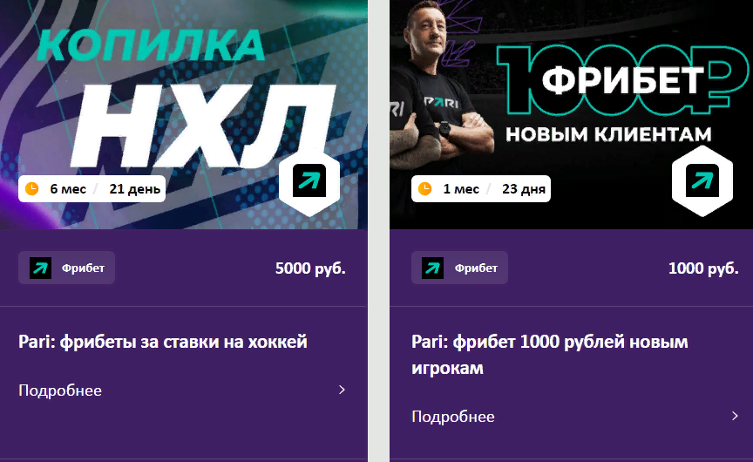Click the 1 мес / 23 дня timer badge
Image resolution: width=753 pixels, height=462 pixels.
[x=481, y=189]
